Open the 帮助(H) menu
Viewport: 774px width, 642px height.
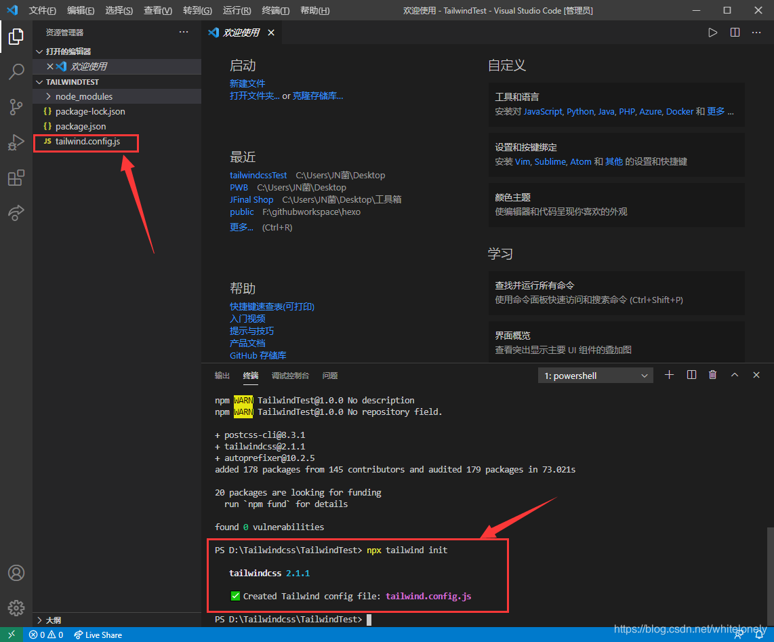[315, 10]
